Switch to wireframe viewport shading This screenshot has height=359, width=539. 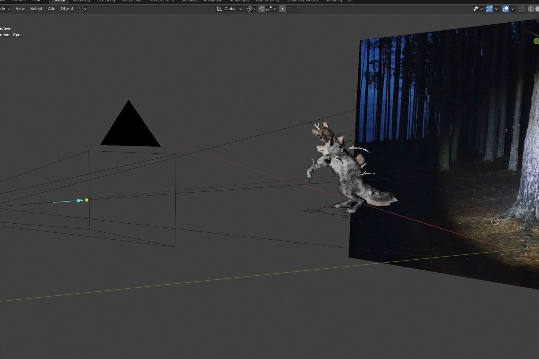click(x=531, y=9)
